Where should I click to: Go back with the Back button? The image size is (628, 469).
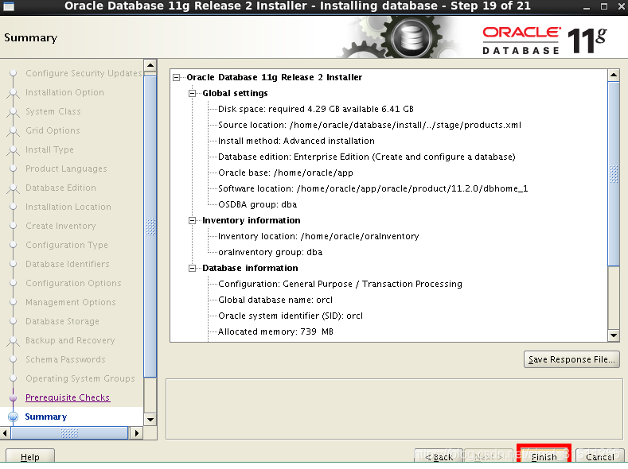tap(439, 456)
